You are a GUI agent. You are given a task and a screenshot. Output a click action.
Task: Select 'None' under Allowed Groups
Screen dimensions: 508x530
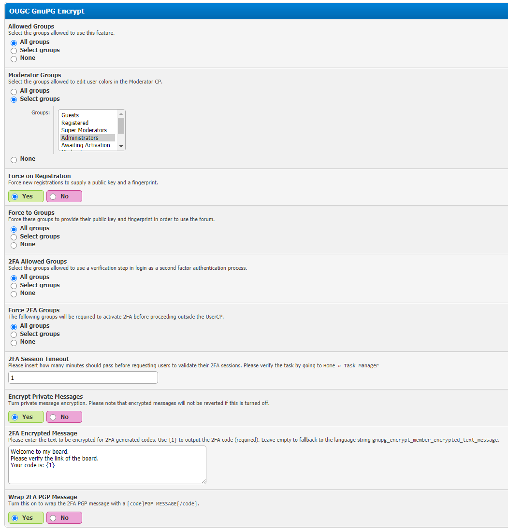click(14, 59)
